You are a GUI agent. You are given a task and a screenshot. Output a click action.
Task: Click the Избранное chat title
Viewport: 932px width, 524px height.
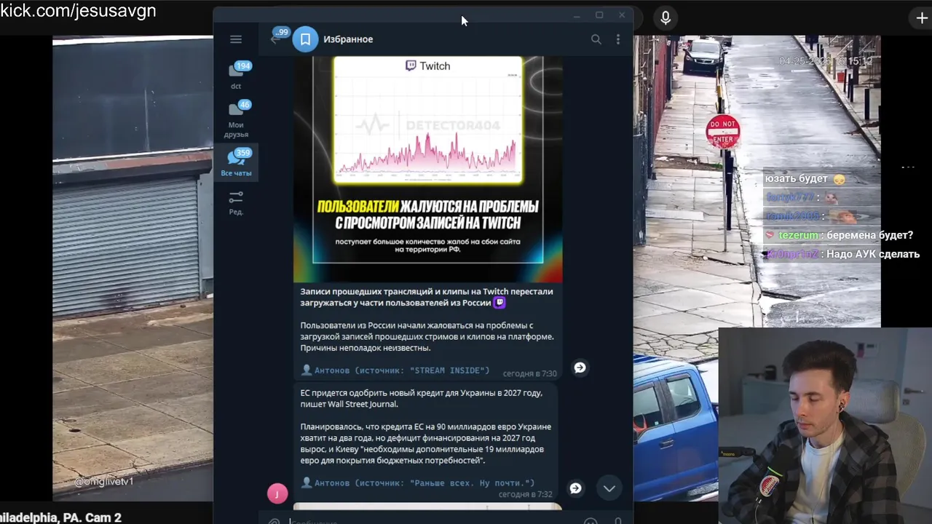pos(348,39)
